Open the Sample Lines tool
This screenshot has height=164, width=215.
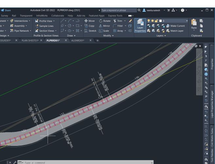(x=44, y=26)
